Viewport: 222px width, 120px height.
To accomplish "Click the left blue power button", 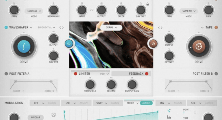I will point(69,44).
